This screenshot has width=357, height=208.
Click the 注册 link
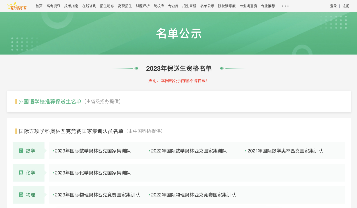[346, 6]
